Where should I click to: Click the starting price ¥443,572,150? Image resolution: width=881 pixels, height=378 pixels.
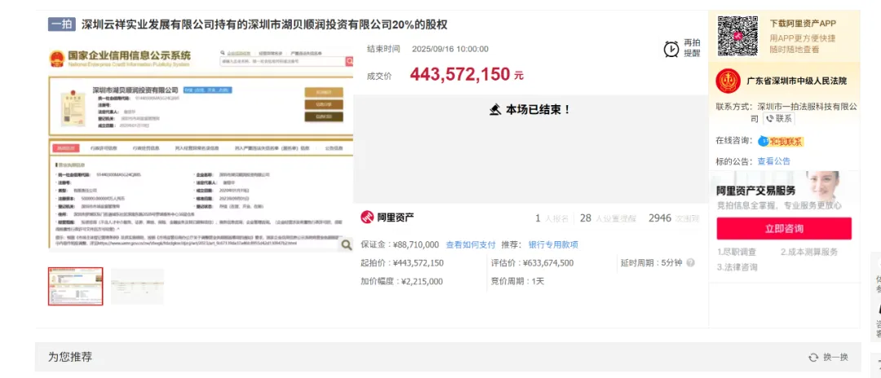[x=418, y=263]
